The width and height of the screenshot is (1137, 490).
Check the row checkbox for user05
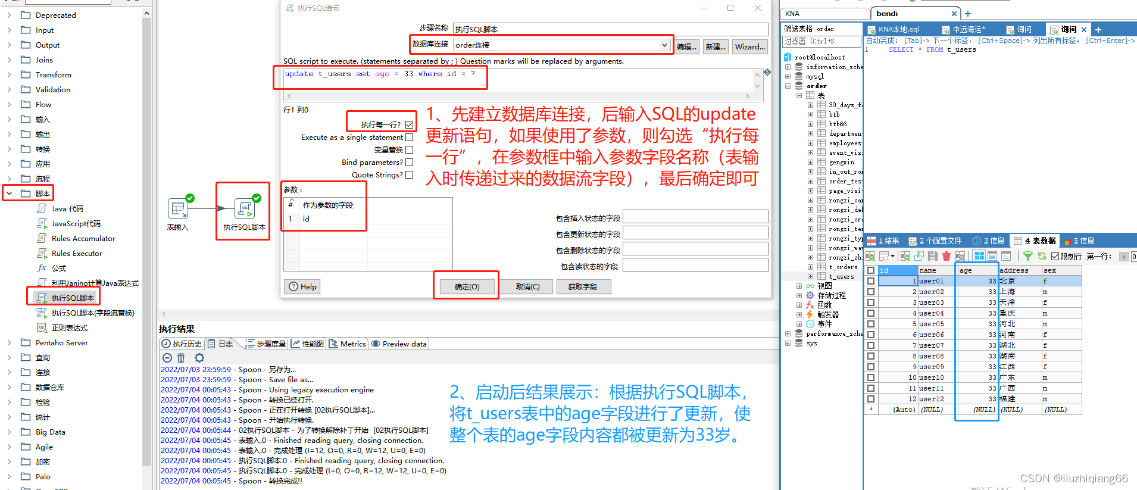871,324
